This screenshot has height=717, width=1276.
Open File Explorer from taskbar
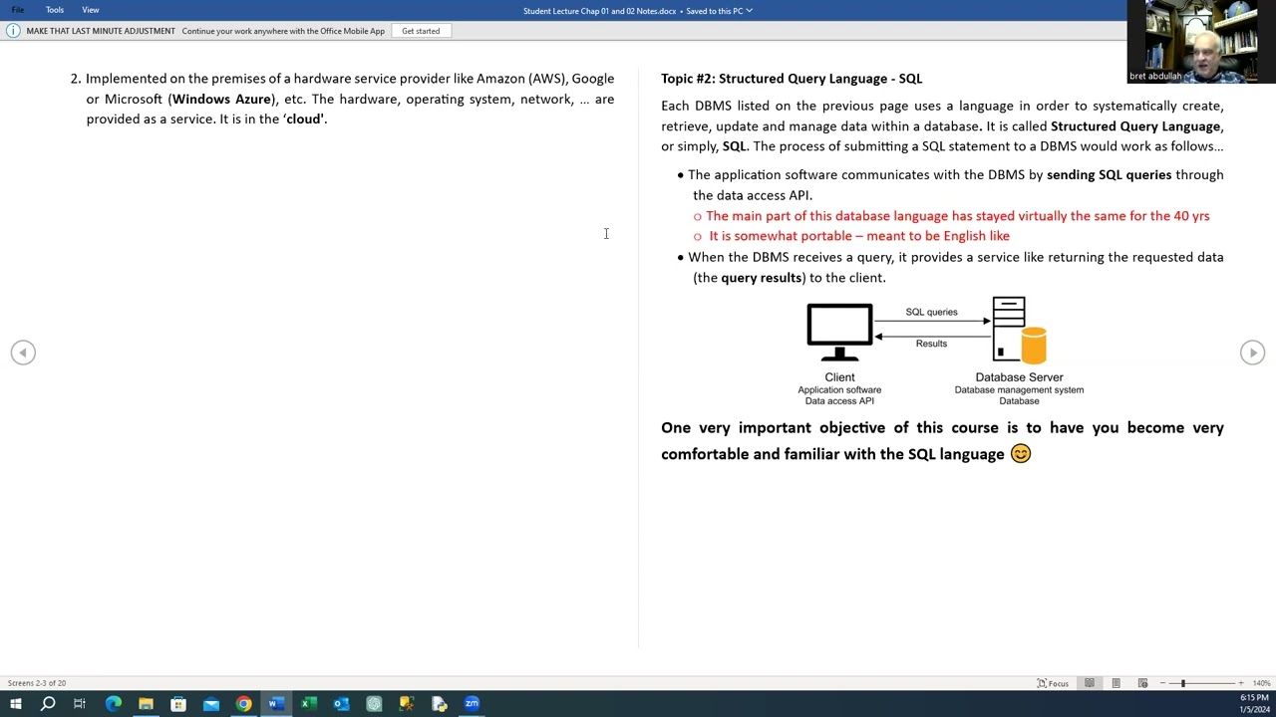click(x=146, y=704)
